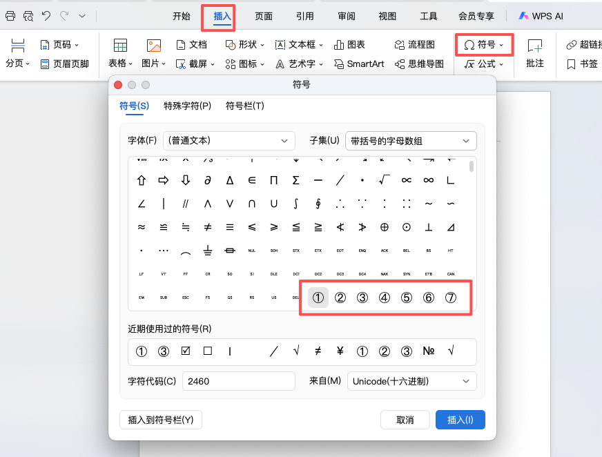Select circled ① in symbol grid

318,298
